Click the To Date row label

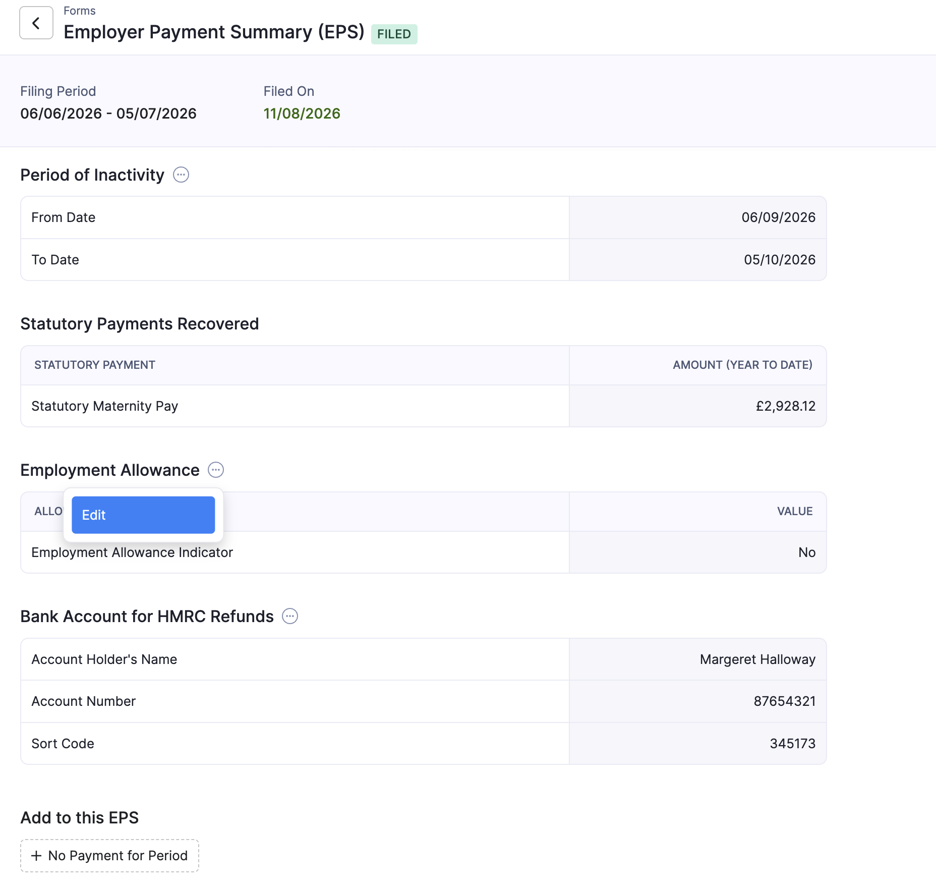coord(55,260)
